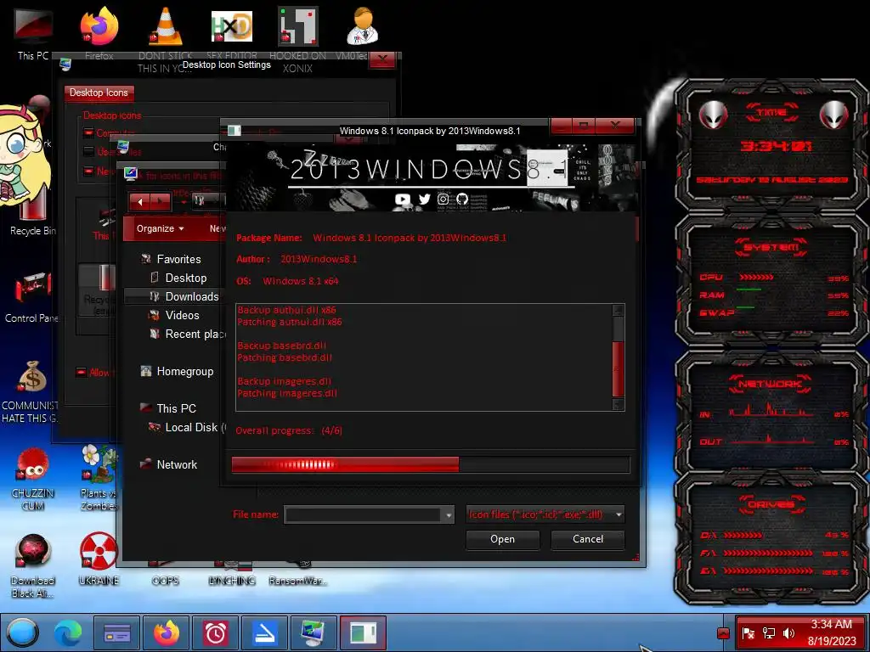Click the Forward arrow in file dialog
870x652 pixels.
pyautogui.click(x=160, y=202)
